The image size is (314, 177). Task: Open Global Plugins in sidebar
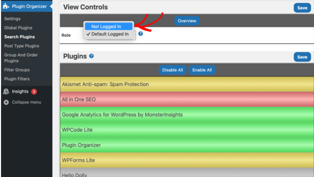tap(18, 28)
